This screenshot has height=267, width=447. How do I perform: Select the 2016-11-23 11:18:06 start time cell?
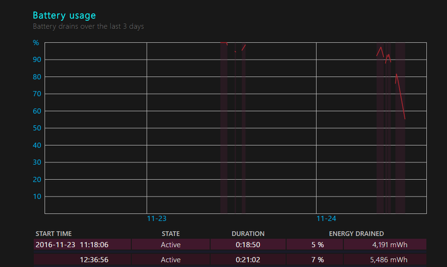click(72, 244)
